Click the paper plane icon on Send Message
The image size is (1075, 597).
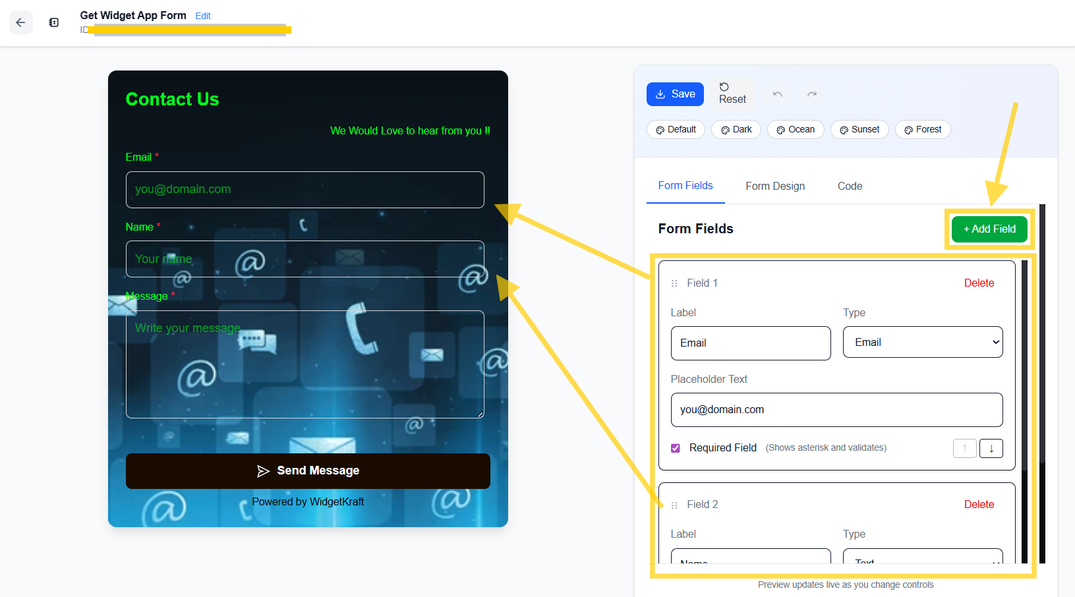[264, 470]
